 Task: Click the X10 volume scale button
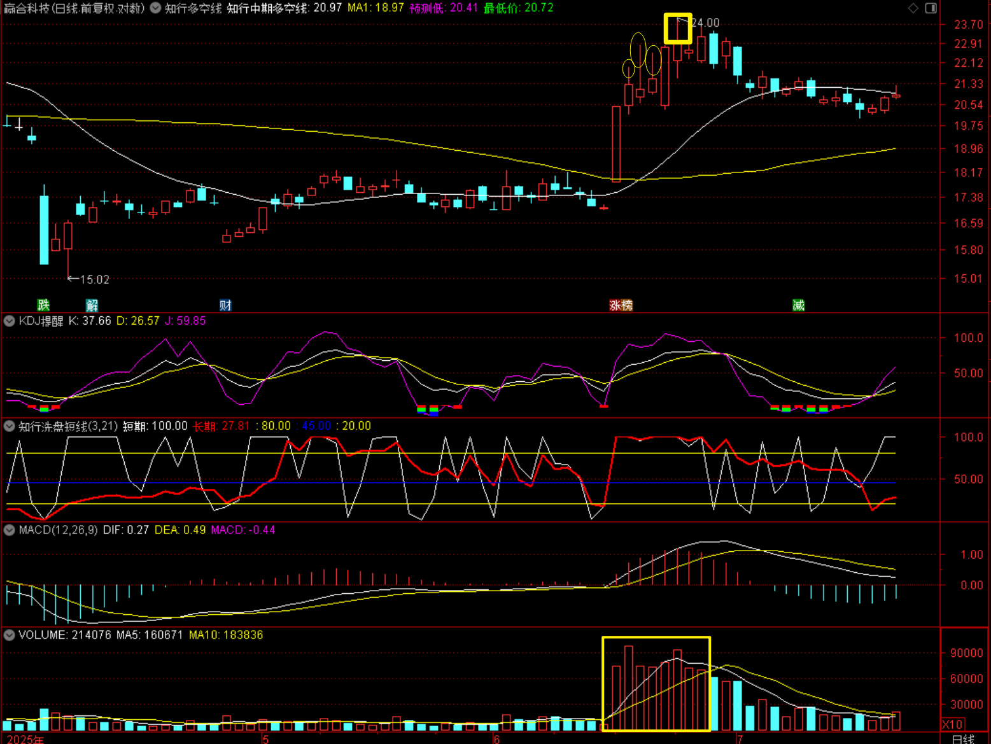coord(953,724)
